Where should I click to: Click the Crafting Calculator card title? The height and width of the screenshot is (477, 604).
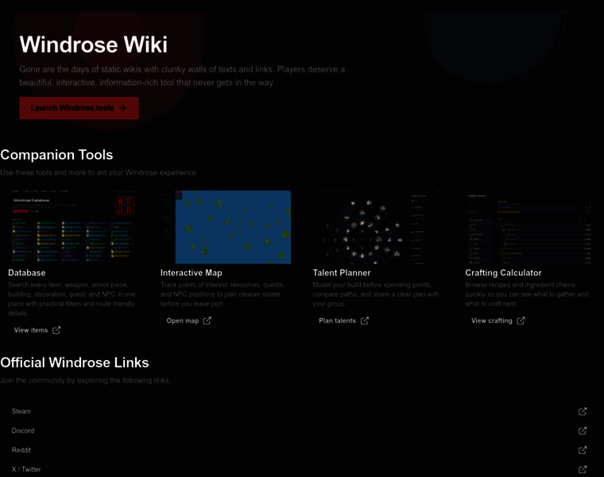(x=503, y=273)
